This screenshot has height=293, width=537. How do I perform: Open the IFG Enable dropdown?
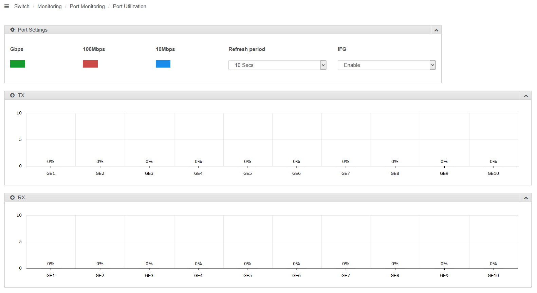click(386, 65)
